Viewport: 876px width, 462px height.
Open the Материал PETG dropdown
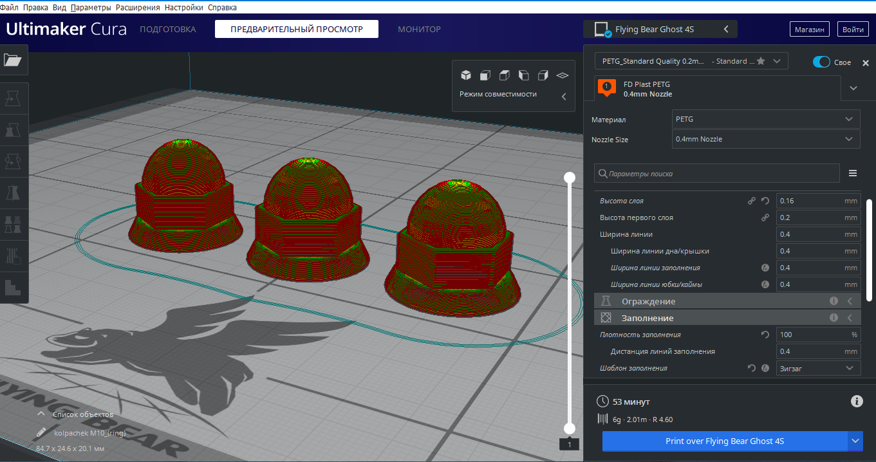tap(766, 119)
